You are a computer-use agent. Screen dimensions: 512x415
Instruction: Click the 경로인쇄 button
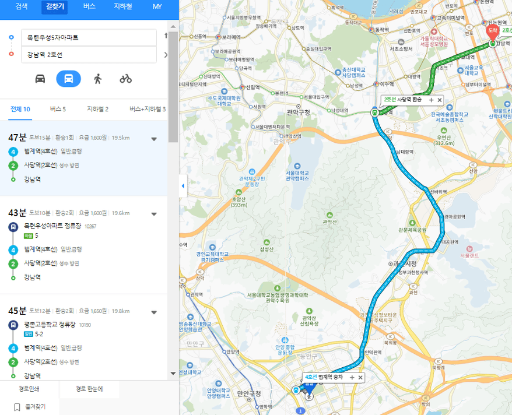(29, 389)
